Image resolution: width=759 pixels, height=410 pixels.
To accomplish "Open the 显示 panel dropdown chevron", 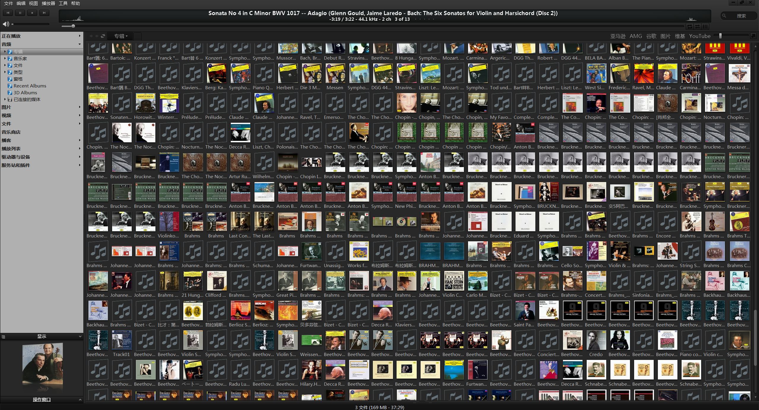I will tap(80, 336).
